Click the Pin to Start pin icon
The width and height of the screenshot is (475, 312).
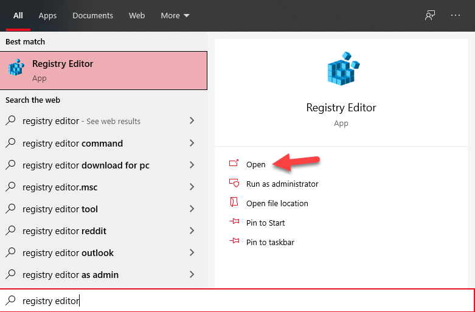(234, 223)
